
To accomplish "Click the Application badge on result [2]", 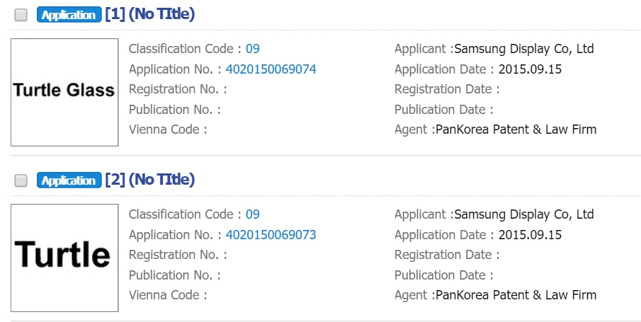I will [68, 180].
